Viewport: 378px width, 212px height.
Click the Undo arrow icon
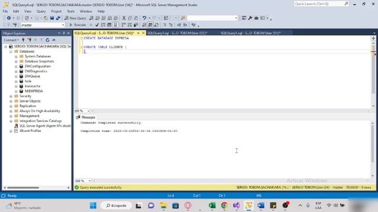click(x=144, y=18)
